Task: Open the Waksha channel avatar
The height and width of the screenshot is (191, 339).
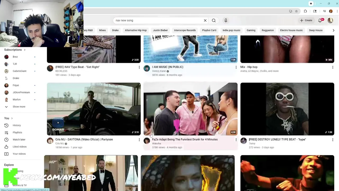Action: pyautogui.click(x=147, y=141)
